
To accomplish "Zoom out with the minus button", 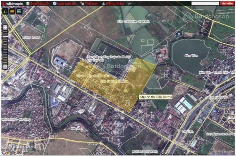I will click(5, 67).
